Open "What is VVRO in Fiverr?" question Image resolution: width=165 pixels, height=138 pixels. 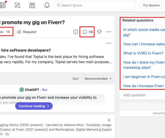[x=143, y=53]
